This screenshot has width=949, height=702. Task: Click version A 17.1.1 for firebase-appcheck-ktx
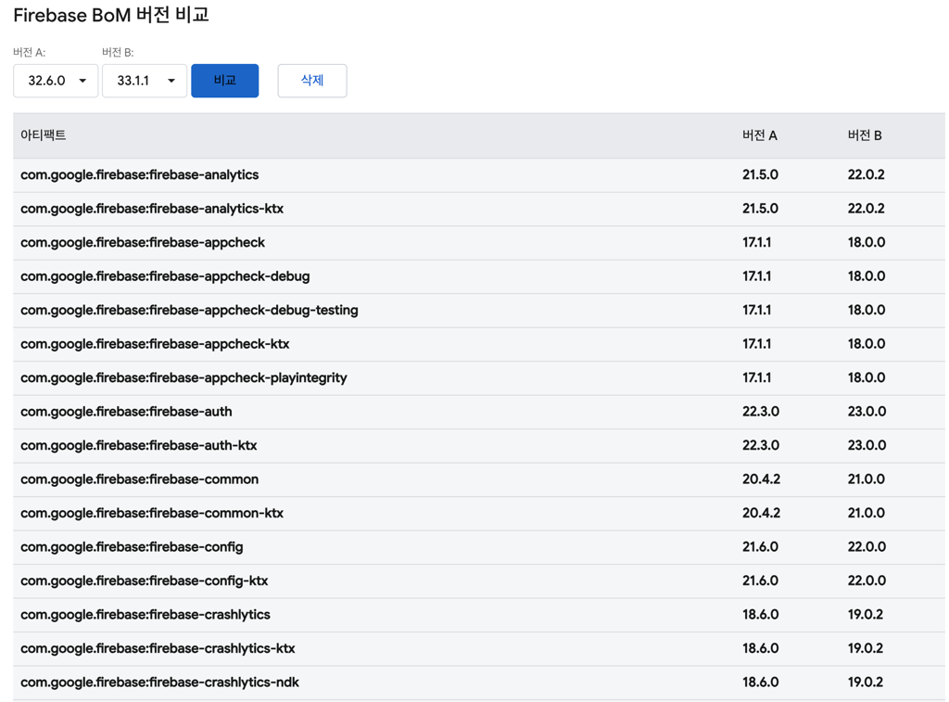click(756, 345)
